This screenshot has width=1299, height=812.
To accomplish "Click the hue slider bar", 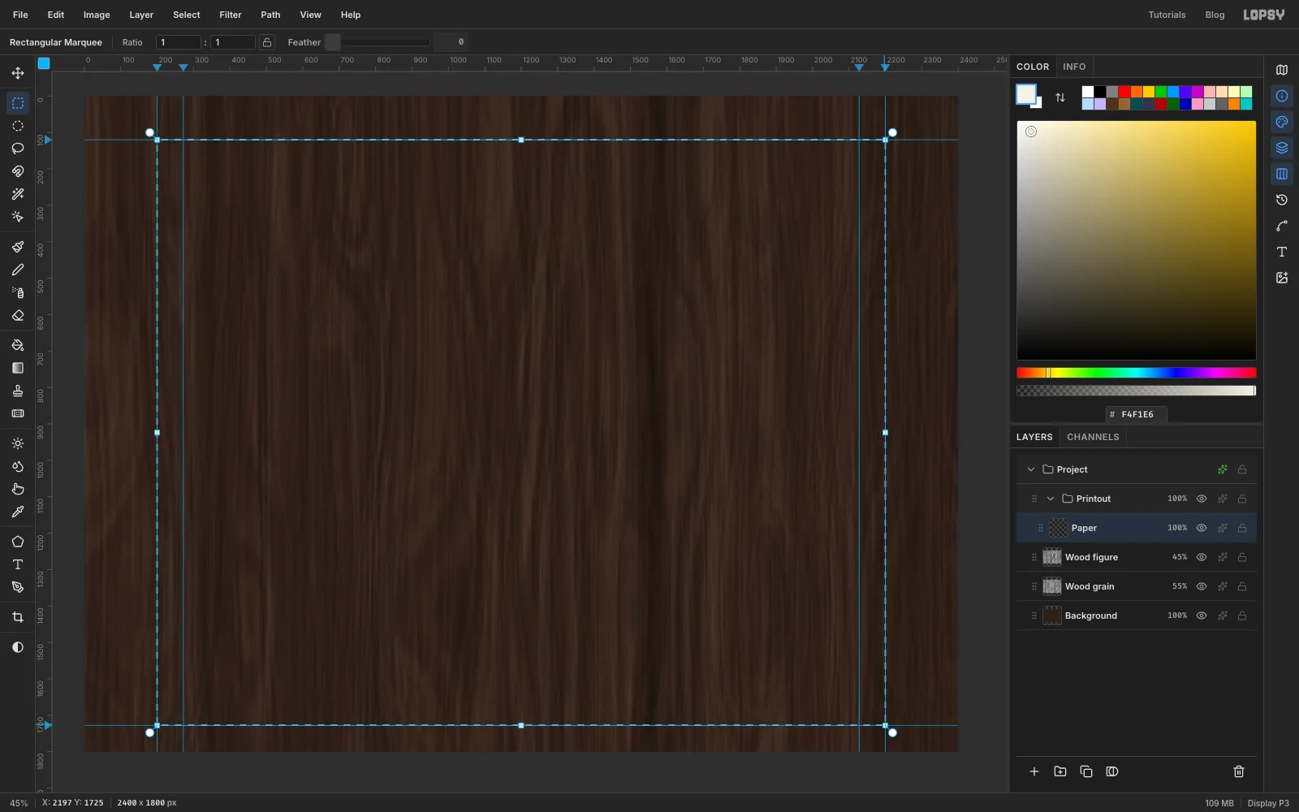I will pyautogui.click(x=1137, y=373).
